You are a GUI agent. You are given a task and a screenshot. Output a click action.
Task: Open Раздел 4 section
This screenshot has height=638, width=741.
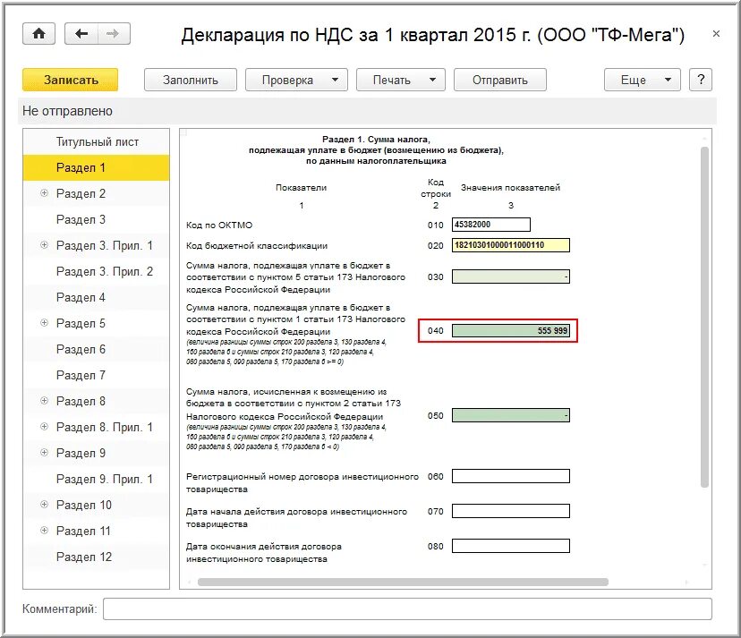[97, 298]
